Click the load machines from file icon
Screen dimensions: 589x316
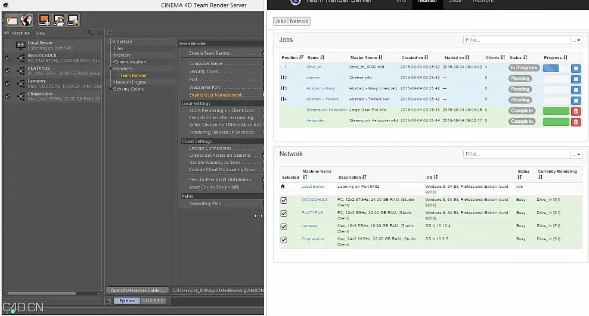click(x=58, y=20)
